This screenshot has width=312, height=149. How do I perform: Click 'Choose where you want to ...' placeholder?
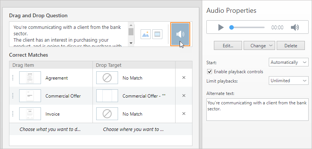click(x=133, y=129)
